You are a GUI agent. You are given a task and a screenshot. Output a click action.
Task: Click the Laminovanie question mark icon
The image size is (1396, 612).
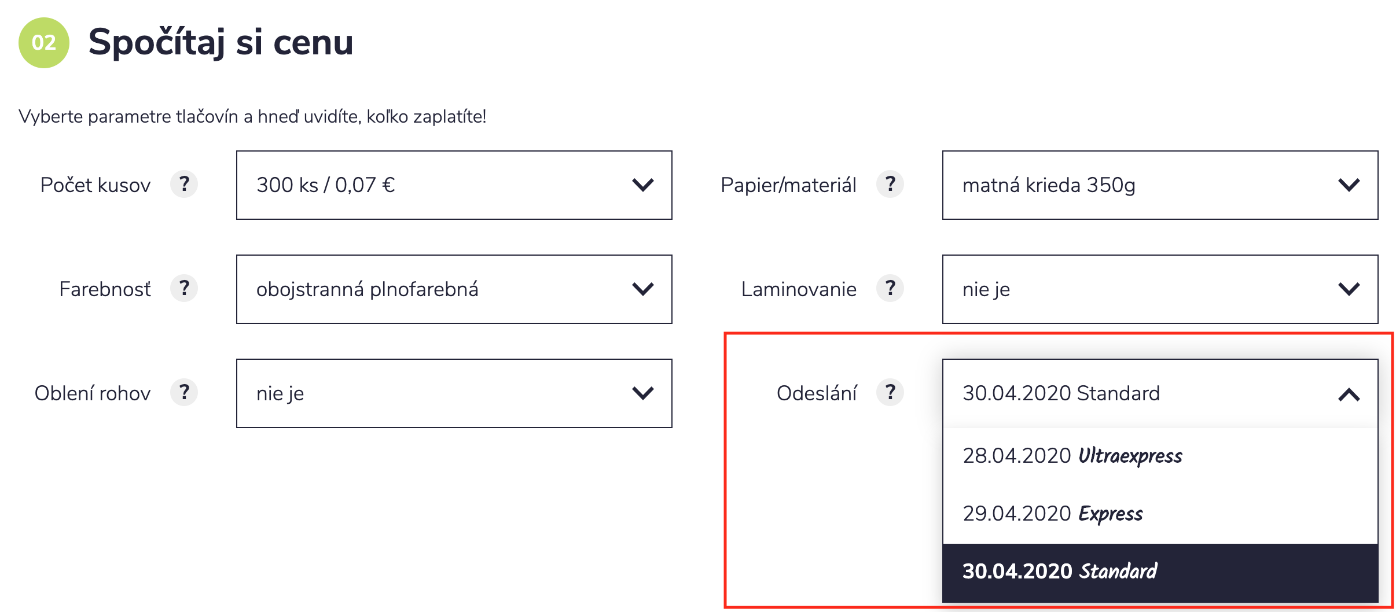pyautogui.click(x=891, y=289)
